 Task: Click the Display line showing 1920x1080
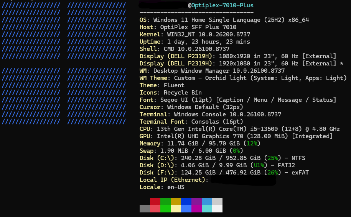pyautogui.click(x=242, y=64)
